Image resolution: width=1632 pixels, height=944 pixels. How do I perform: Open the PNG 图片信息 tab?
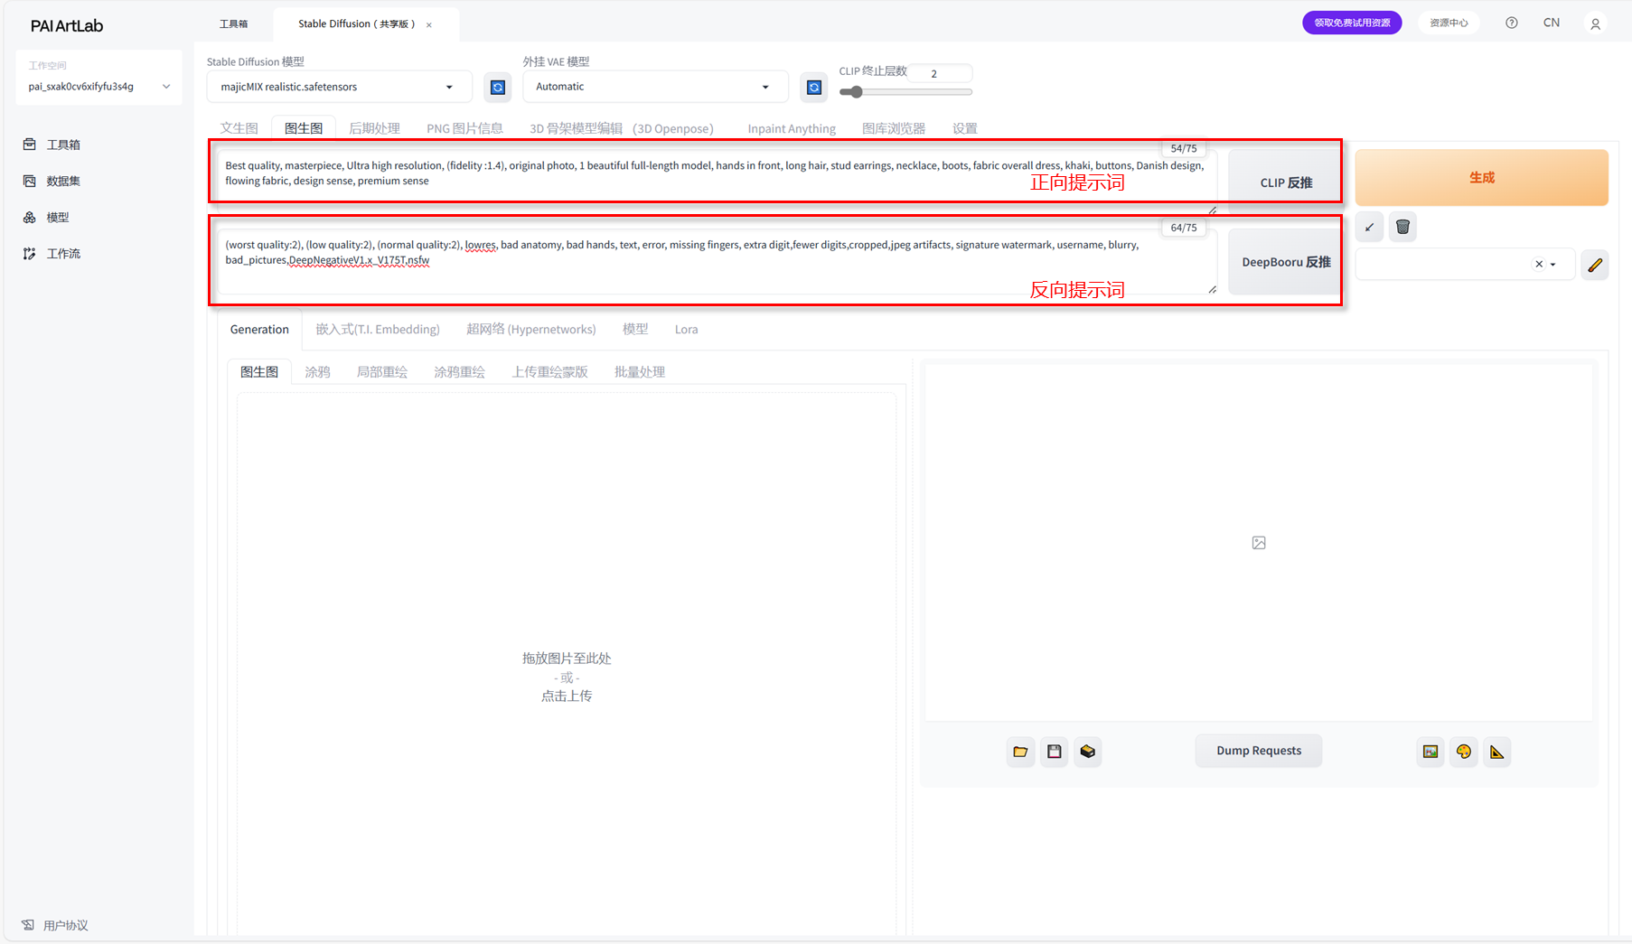click(464, 128)
